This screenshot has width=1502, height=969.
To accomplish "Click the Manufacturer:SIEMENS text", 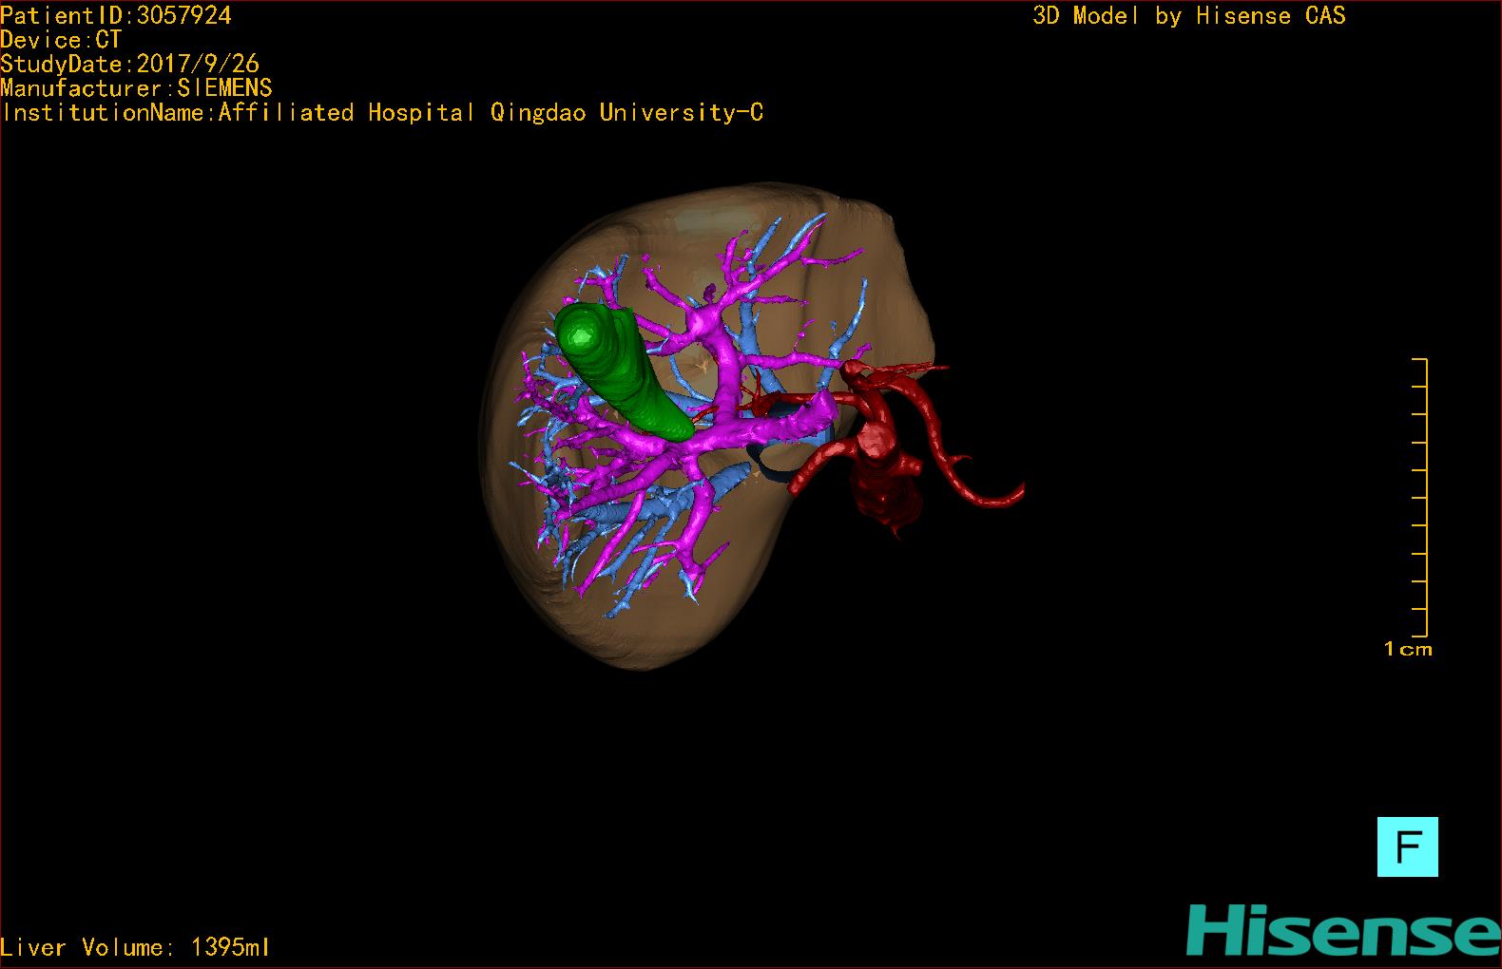I will pos(137,88).
